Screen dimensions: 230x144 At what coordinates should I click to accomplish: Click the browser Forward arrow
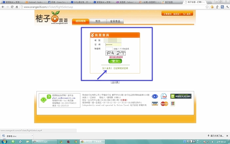[x=7, y=7]
